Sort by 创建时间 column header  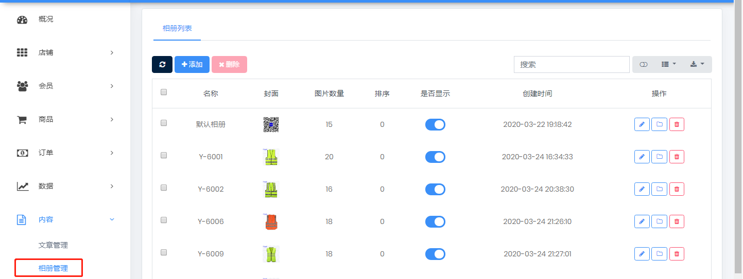point(537,94)
